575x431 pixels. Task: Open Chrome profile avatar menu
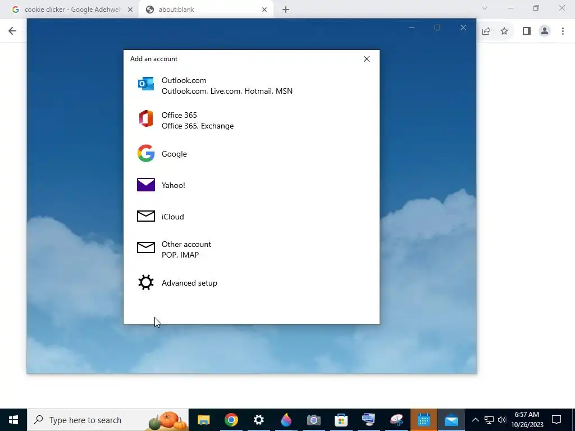click(545, 31)
